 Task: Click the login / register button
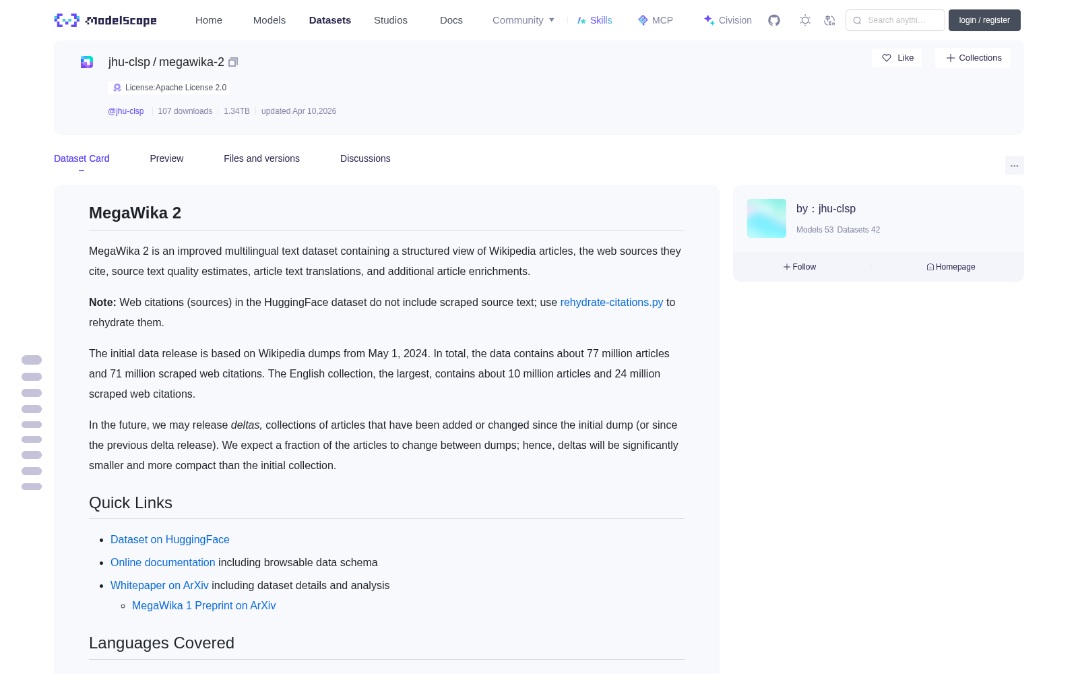click(984, 20)
